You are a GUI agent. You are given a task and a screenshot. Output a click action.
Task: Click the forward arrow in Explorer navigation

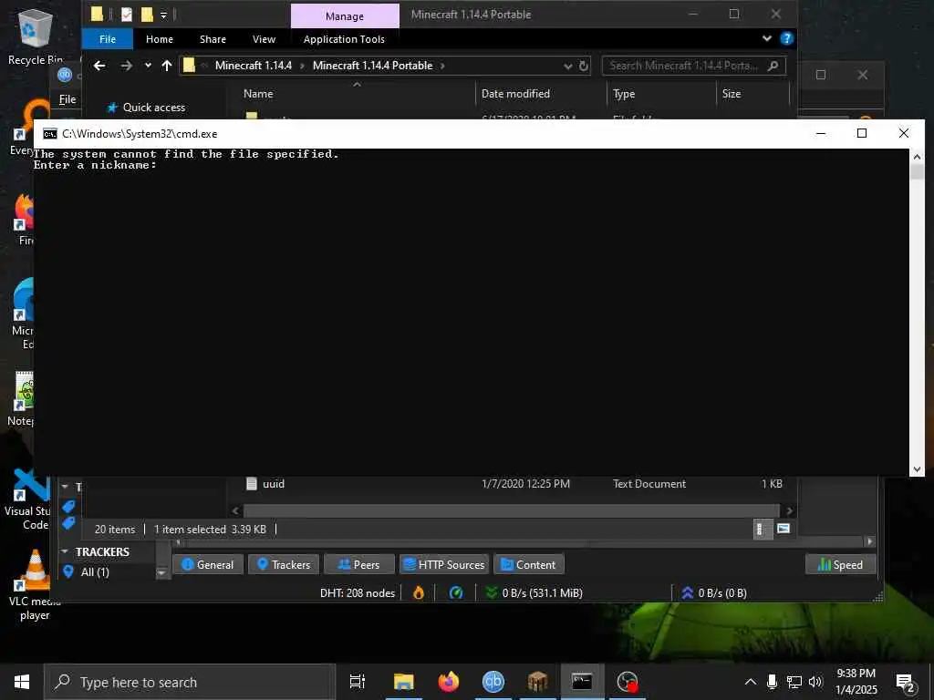tap(126, 66)
